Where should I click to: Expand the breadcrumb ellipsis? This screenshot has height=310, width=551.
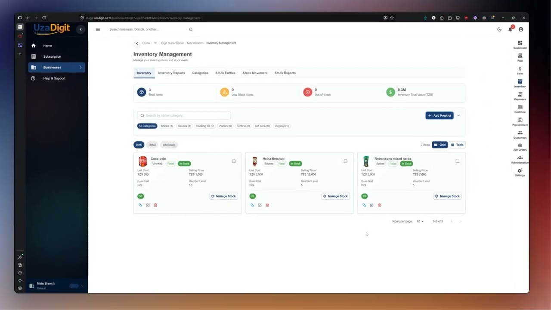pyautogui.click(x=155, y=43)
